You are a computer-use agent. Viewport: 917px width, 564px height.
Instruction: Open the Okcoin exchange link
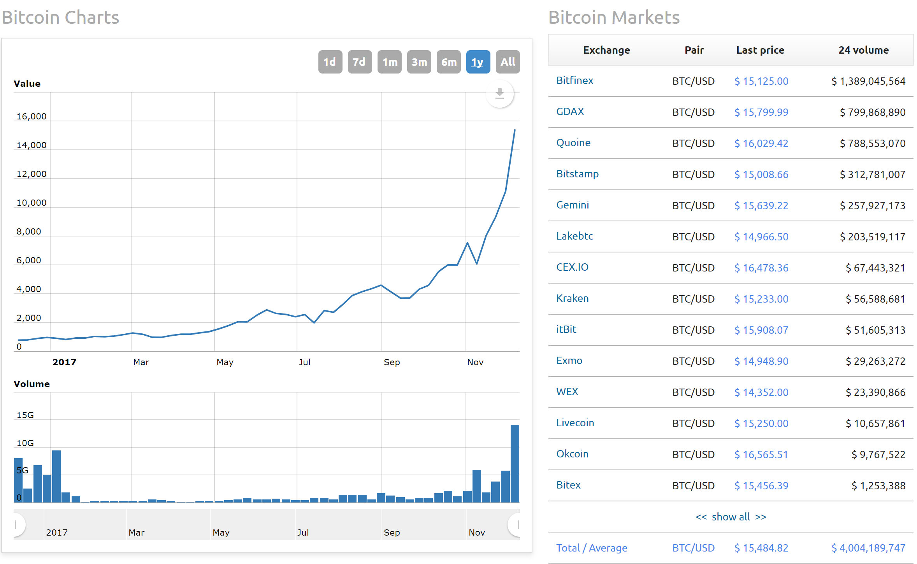click(x=572, y=454)
